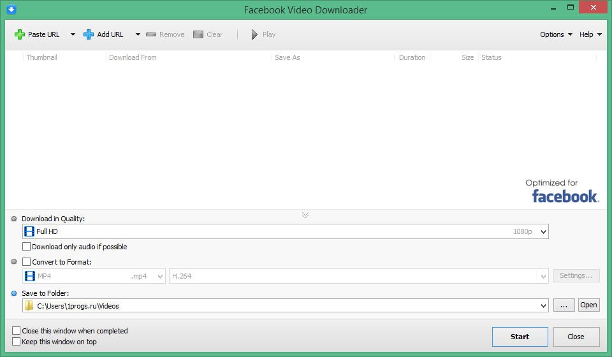
Task: Minimize the Facebook Video Downloader window
Action: tap(553, 8)
